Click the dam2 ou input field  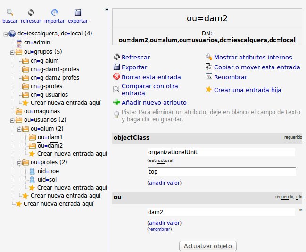pos(221,212)
